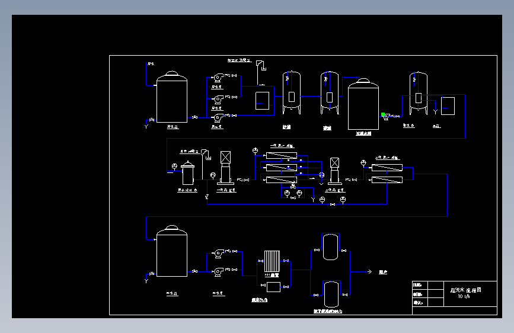
Task: Click the small pump next to the green marker
Action: click(x=387, y=117)
